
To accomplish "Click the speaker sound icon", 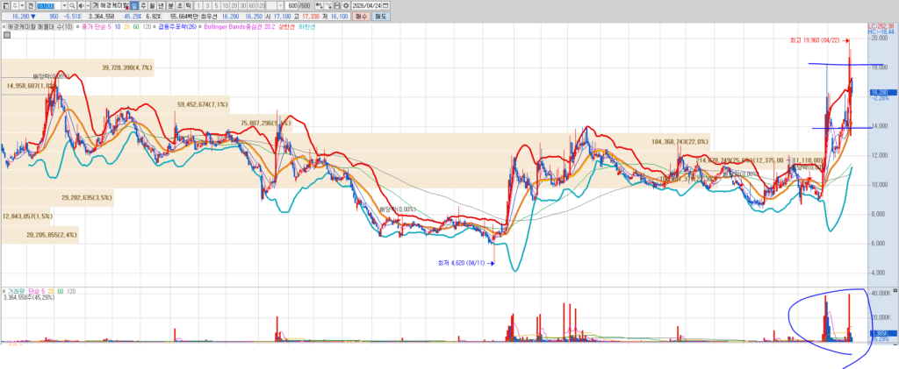I will (x=82, y=6).
